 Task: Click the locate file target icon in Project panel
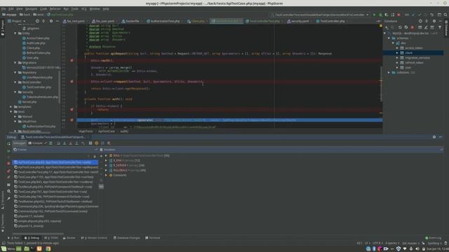coord(37,21)
